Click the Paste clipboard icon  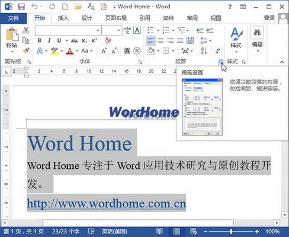(x=12, y=35)
